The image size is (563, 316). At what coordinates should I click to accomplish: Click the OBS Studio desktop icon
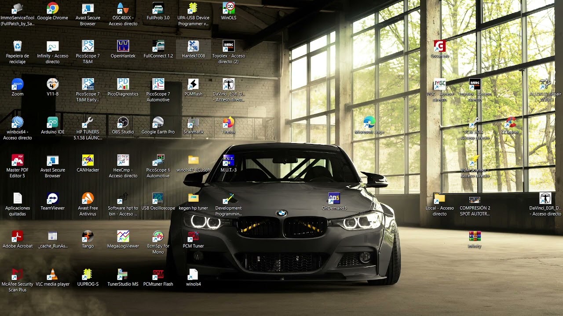click(123, 122)
